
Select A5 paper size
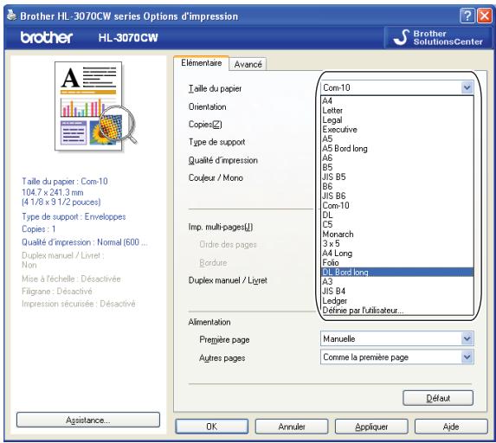point(397,138)
